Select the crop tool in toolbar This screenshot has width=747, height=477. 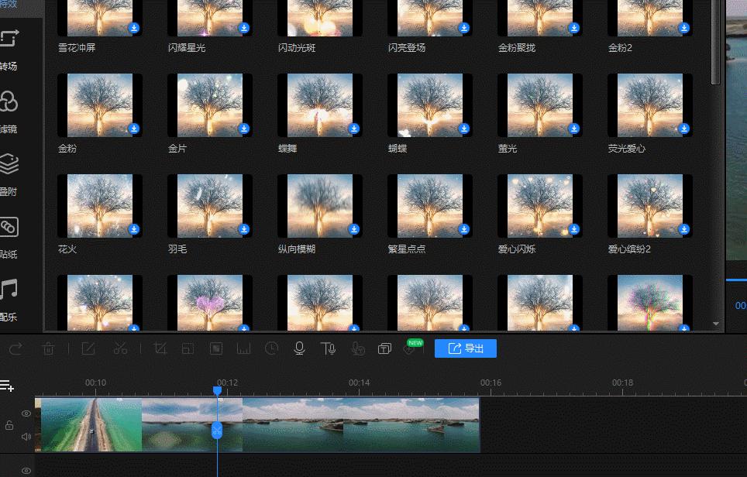[160, 349]
